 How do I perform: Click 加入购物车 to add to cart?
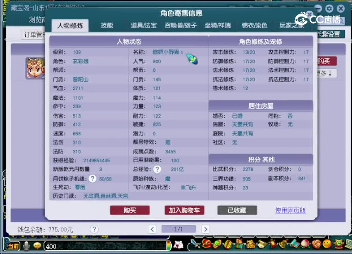point(184,210)
